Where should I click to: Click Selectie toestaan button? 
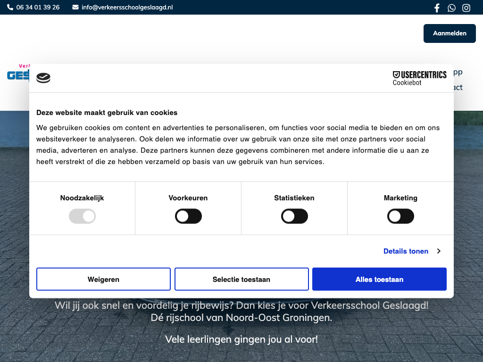[x=241, y=280]
